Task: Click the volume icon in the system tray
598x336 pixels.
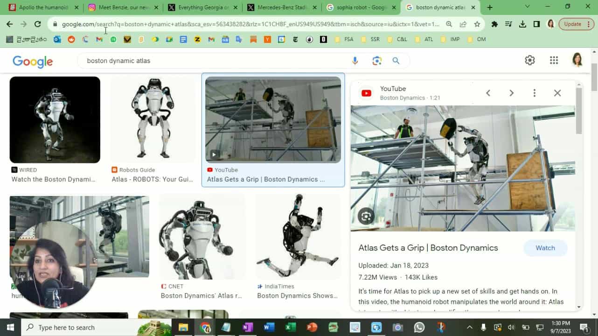Action: (x=511, y=327)
